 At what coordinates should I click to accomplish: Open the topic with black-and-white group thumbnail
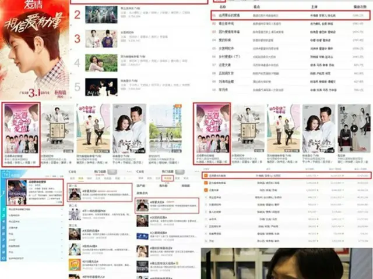[167, 266]
